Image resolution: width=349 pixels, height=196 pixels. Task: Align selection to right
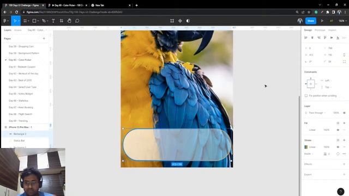[318, 38]
